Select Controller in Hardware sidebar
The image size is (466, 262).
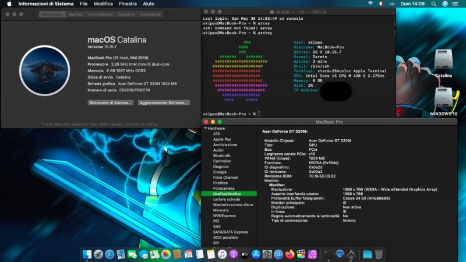[x=222, y=161]
